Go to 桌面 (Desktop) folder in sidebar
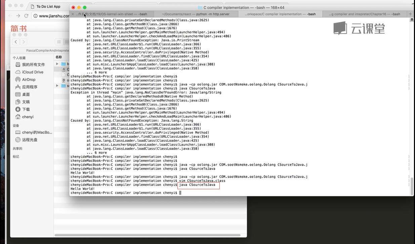Image resolution: width=415 pixels, height=244 pixels. [26, 94]
